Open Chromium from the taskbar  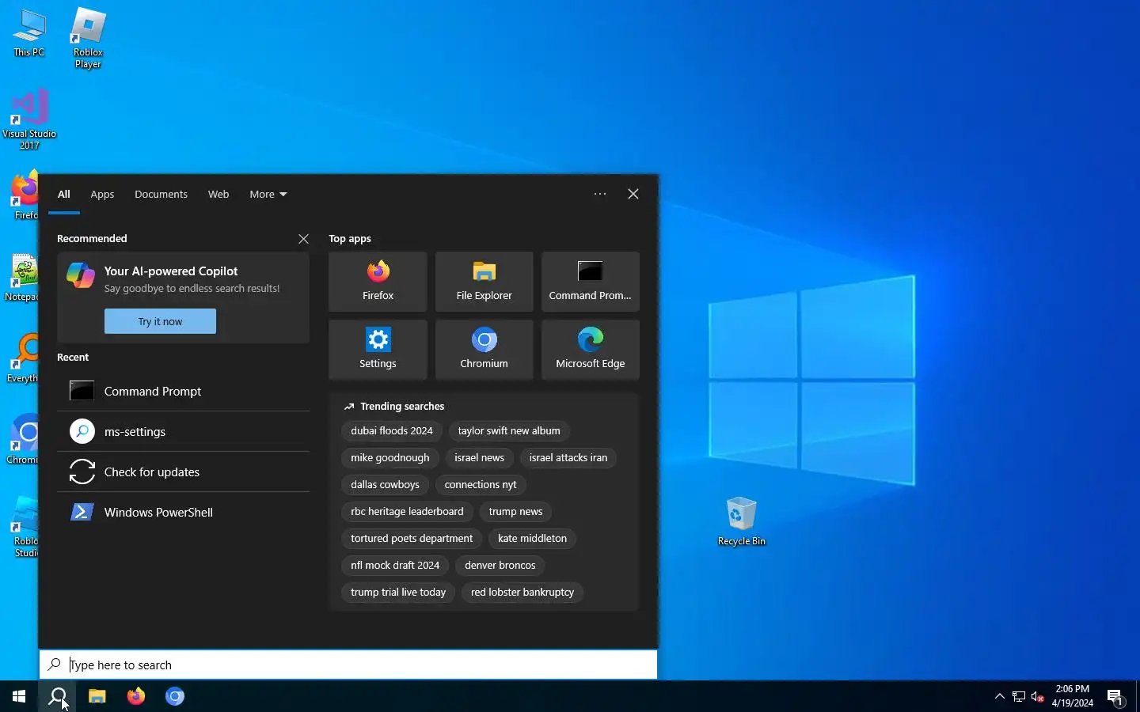pos(175,696)
